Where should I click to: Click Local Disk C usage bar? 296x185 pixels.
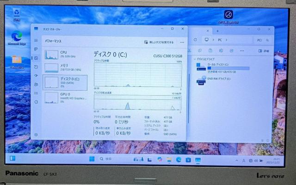(228, 68)
